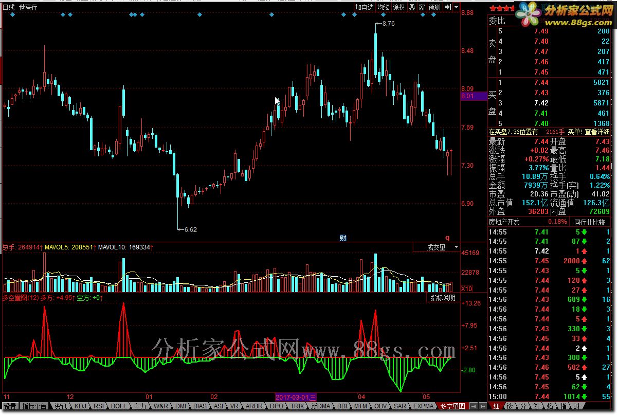Click the red star rating icons
Image resolution: width=618 pixels, height=415 pixels.
tap(501, 8)
